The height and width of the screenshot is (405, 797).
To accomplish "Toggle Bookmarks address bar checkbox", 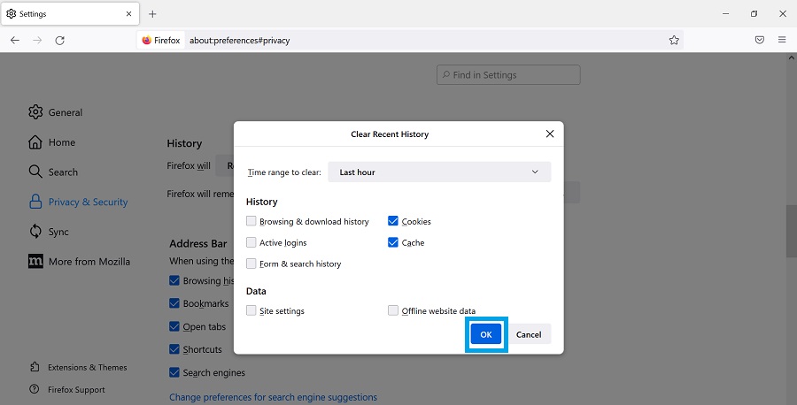I will pyautogui.click(x=174, y=303).
